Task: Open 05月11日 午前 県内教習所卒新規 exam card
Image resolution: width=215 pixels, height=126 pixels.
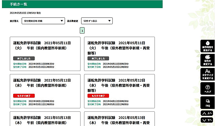Action: point(45,54)
